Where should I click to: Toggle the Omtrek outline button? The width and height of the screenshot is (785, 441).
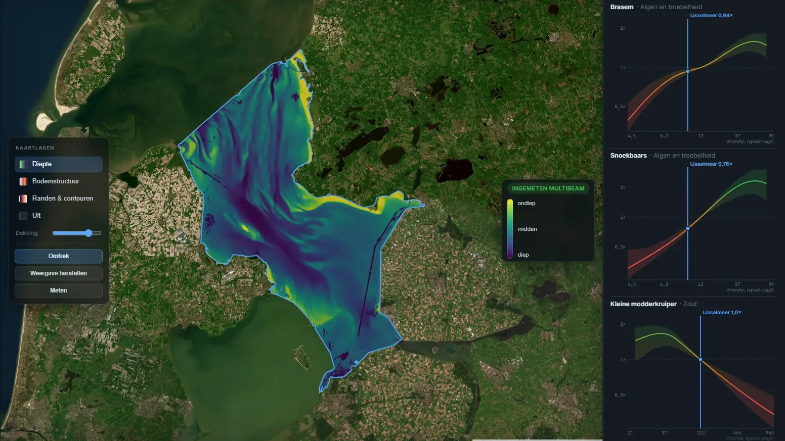point(59,256)
